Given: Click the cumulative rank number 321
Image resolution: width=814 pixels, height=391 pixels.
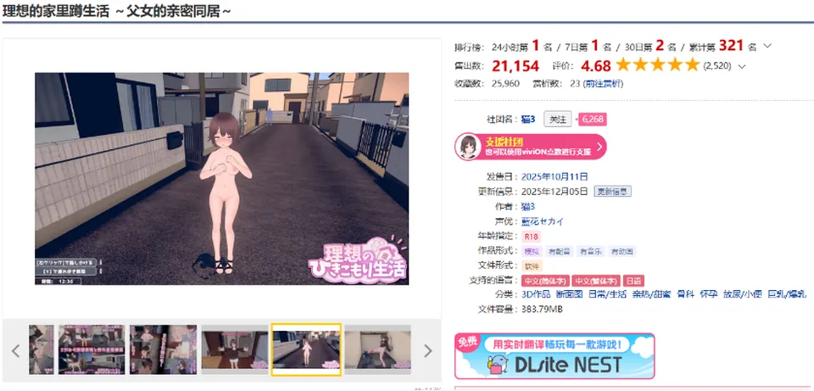Looking at the screenshot, I should click(732, 46).
